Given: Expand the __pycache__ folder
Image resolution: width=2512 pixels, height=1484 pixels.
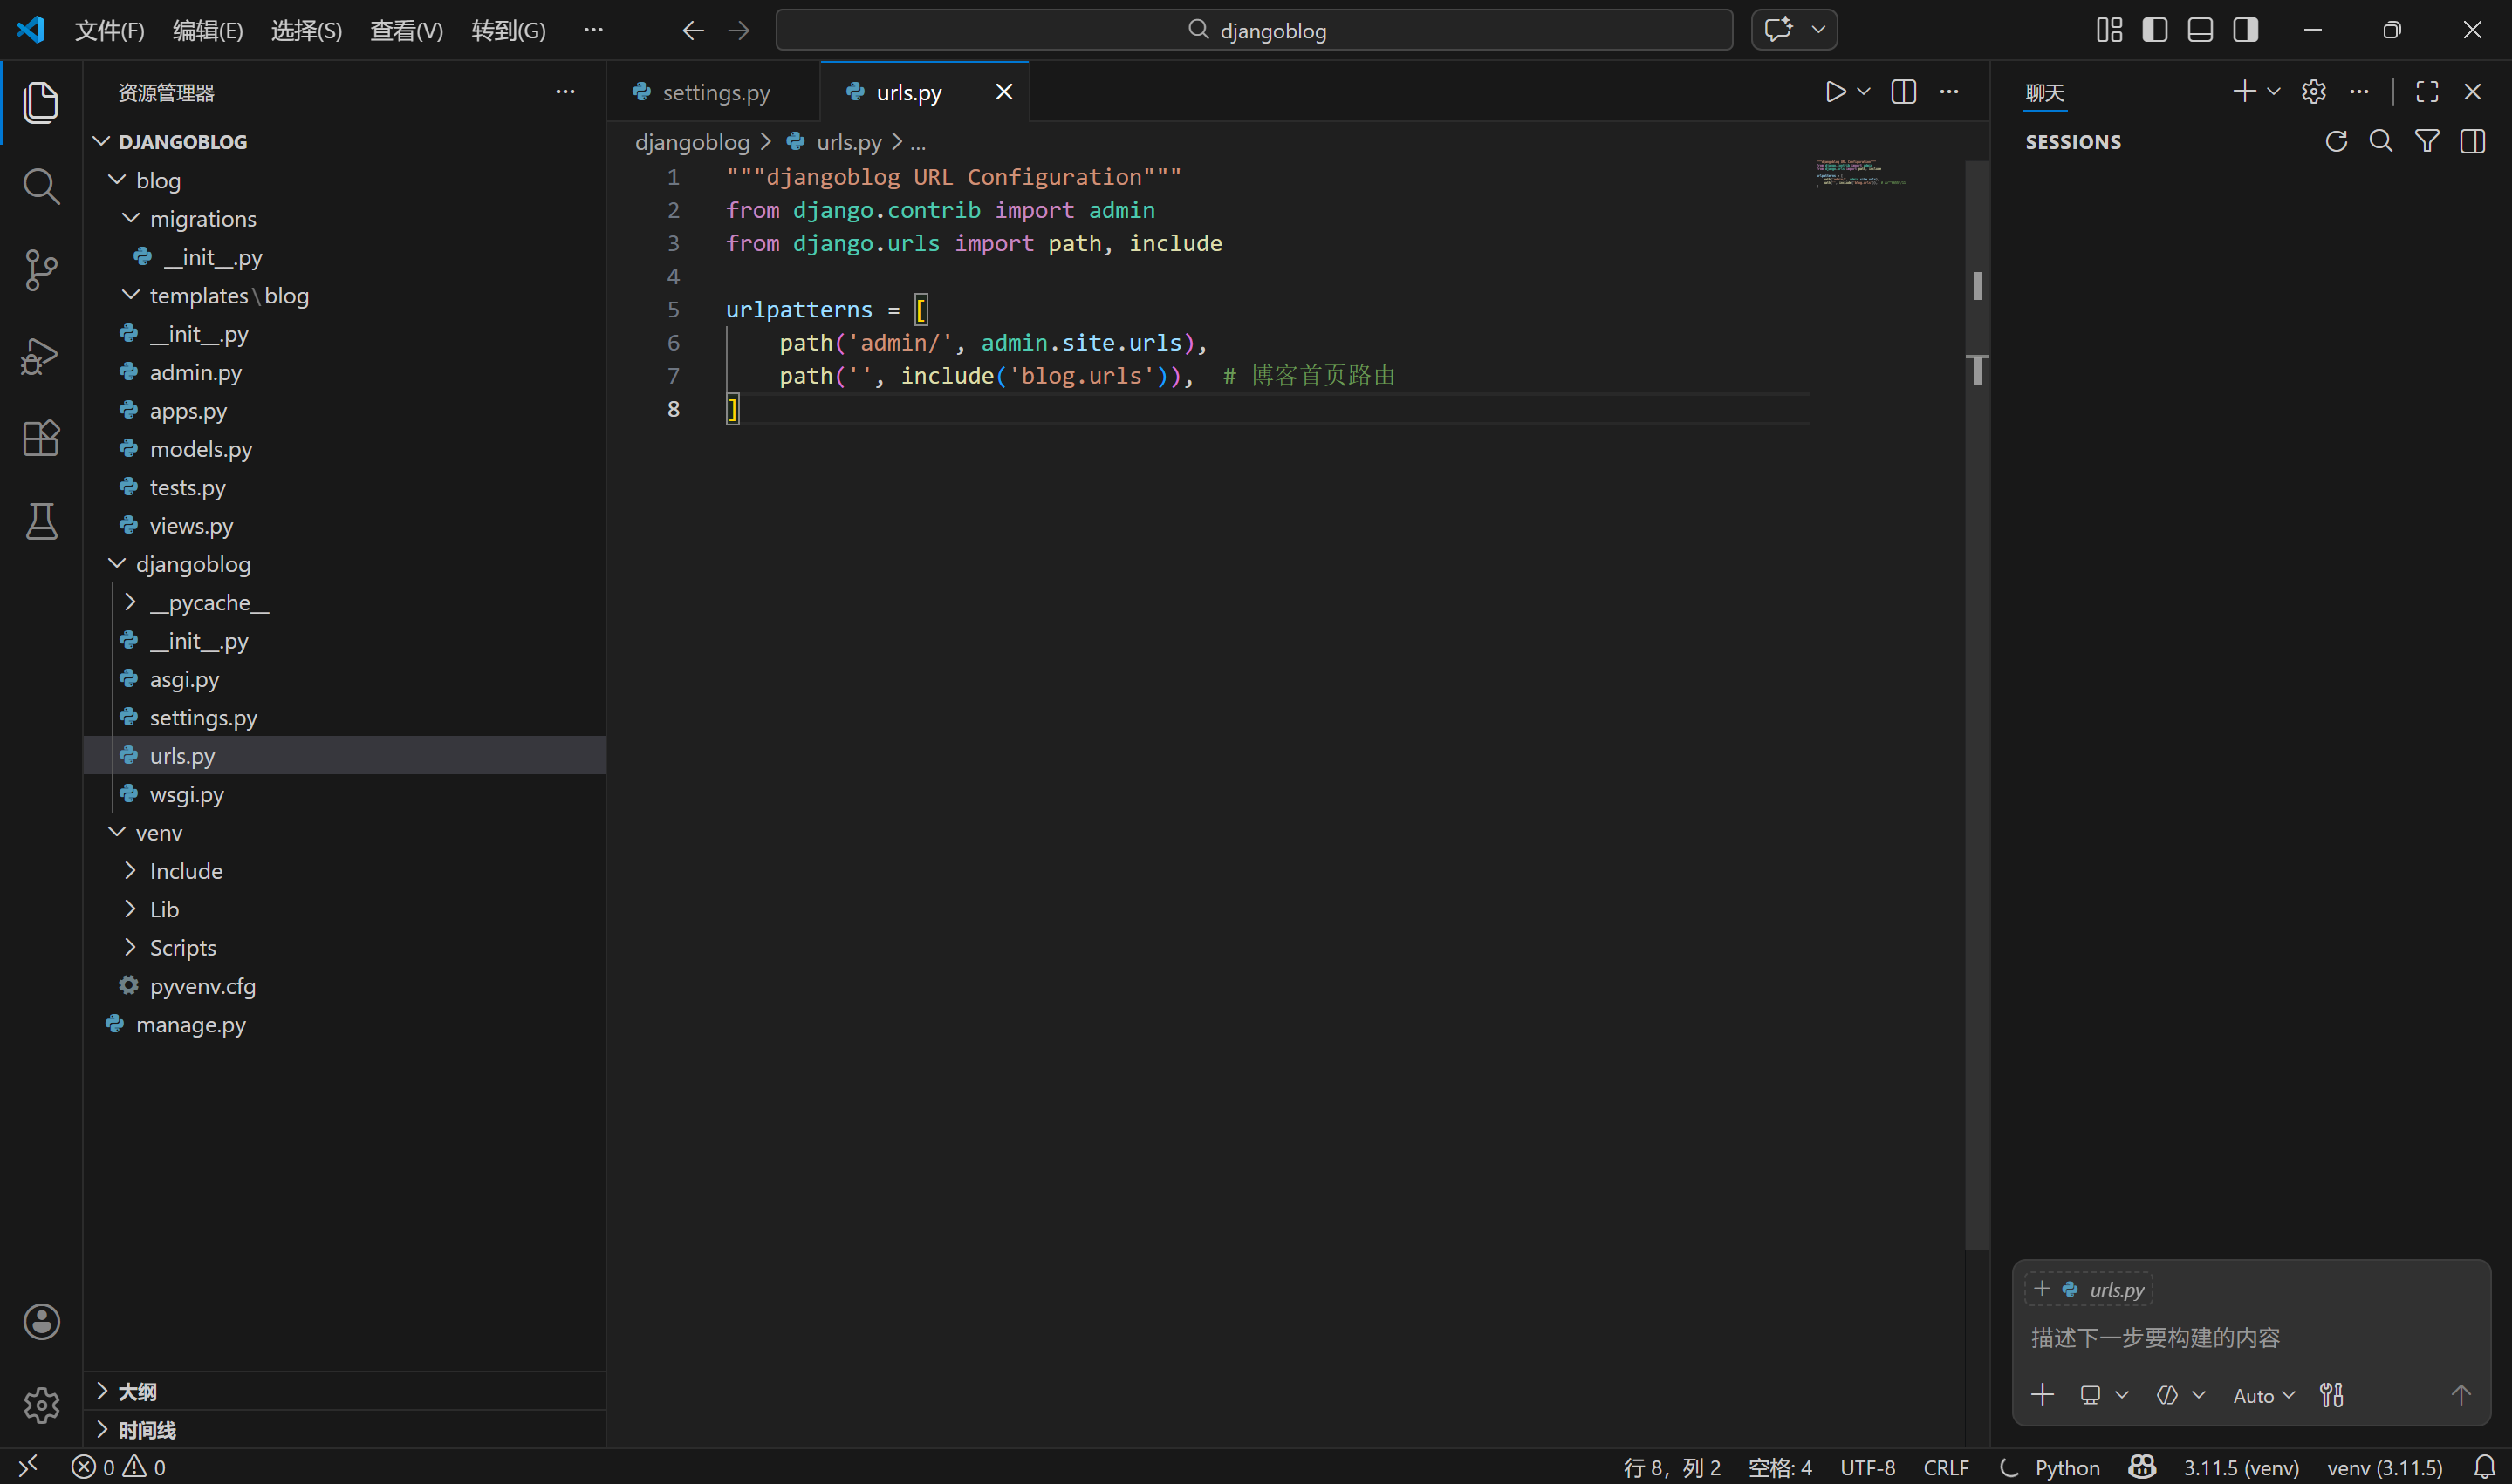Looking at the screenshot, I should (x=208, y=603).
